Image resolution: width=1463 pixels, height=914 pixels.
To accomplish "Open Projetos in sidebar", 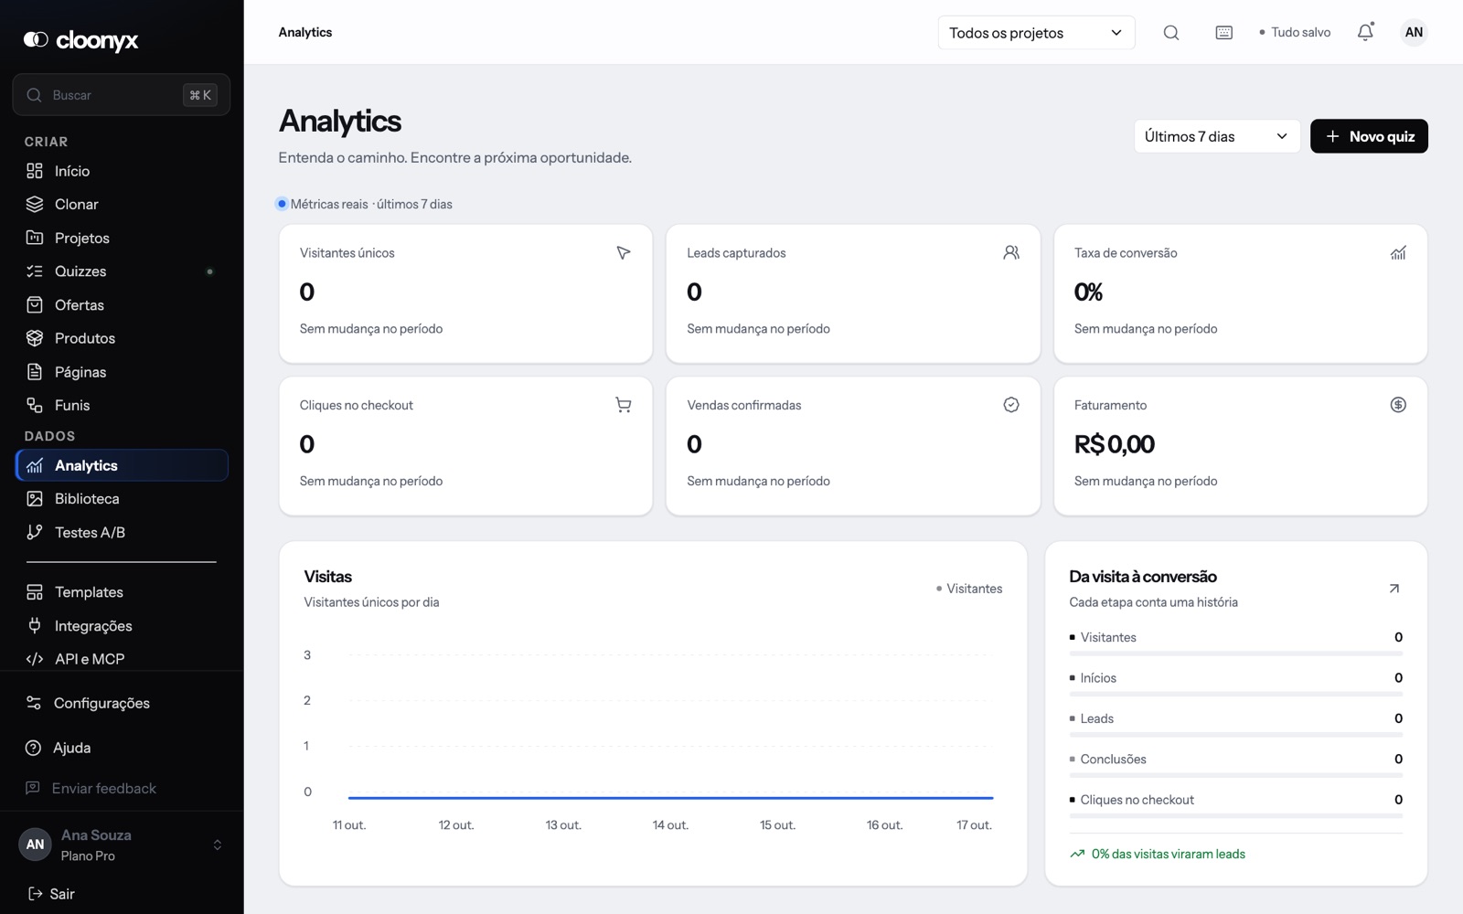I will (122, 238).
